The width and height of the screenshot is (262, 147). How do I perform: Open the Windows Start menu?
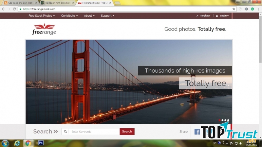5,143
